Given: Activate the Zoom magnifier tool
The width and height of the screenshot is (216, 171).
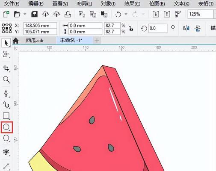Looking at the screenshot, I should (x=6, y=80).
